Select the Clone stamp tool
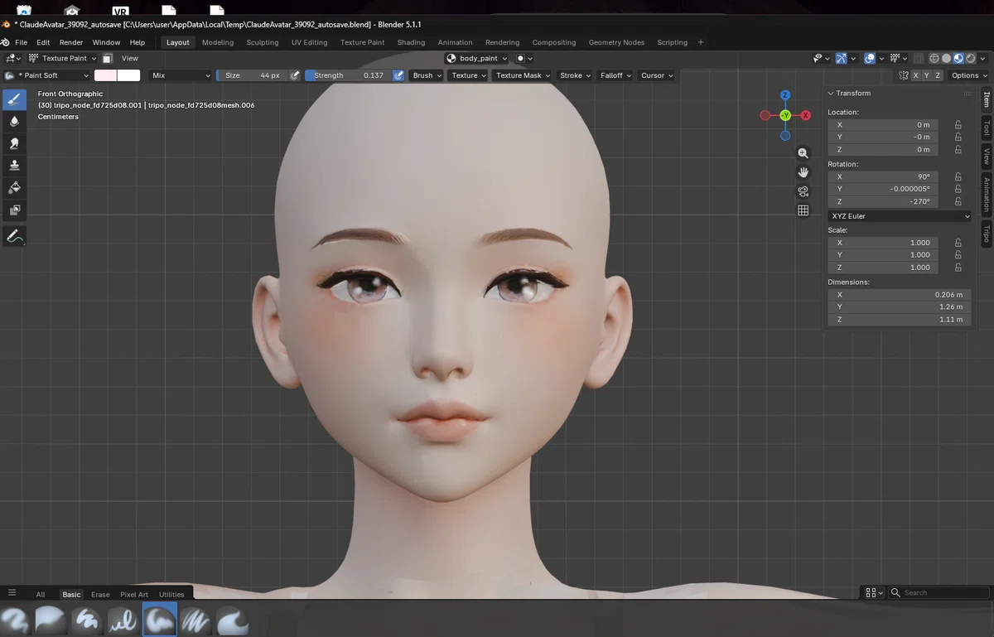 coord(14,166)
